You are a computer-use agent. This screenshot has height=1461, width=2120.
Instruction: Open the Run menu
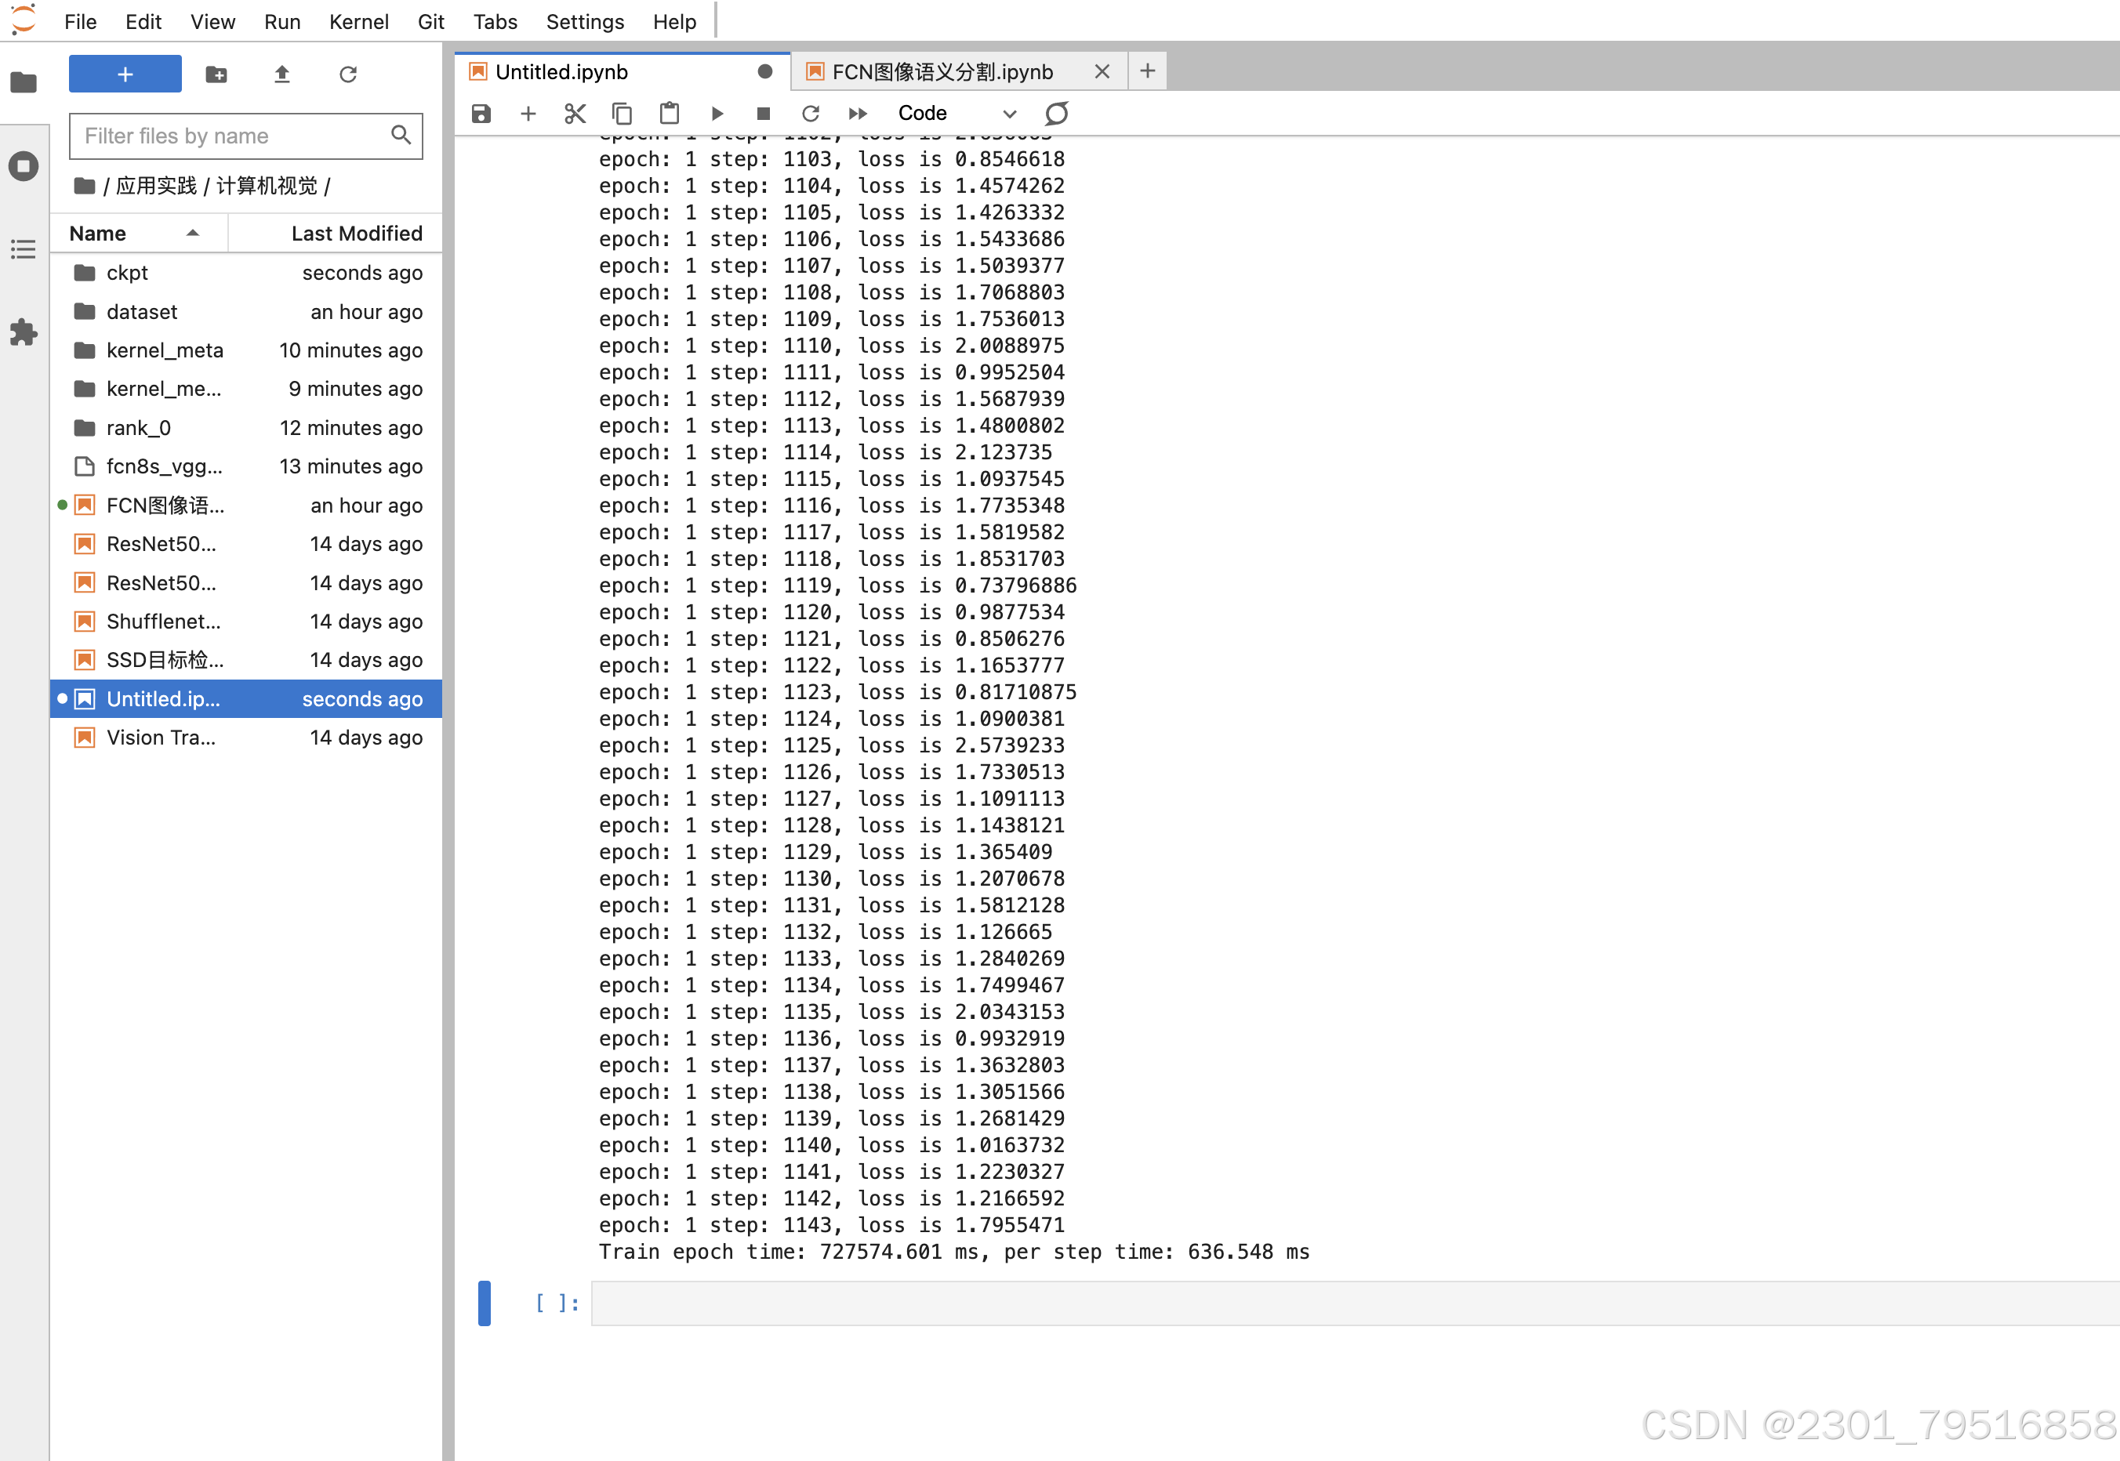282,21
